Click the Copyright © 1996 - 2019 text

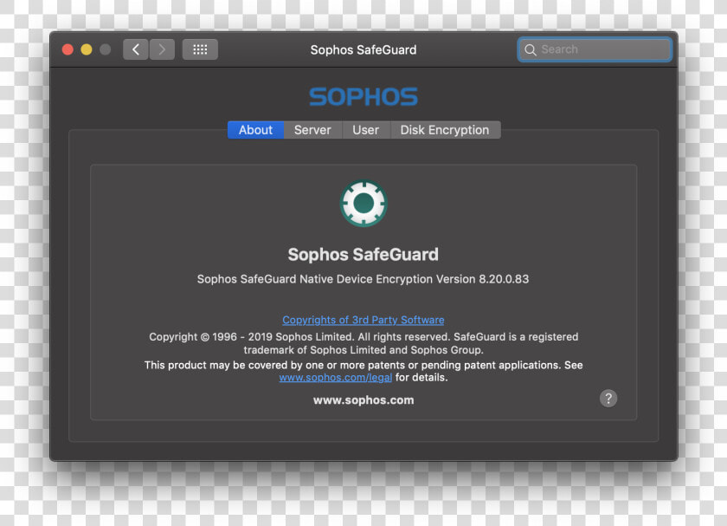click(x=363, y=343)
